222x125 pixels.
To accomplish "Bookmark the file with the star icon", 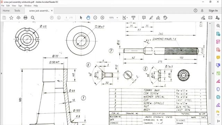I will (x=11, y=18).
